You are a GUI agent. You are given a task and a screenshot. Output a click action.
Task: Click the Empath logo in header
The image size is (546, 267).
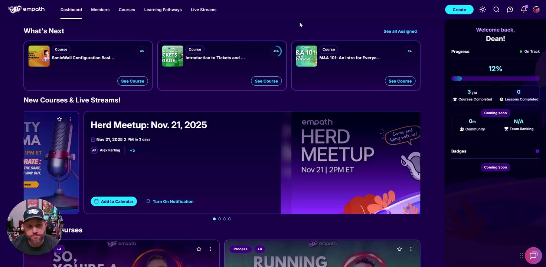[26, 9]
